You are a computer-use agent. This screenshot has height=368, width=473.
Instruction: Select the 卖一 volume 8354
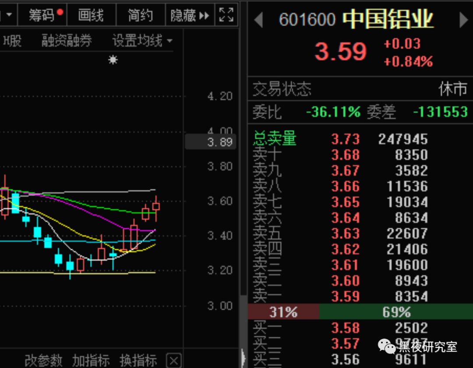411,296
